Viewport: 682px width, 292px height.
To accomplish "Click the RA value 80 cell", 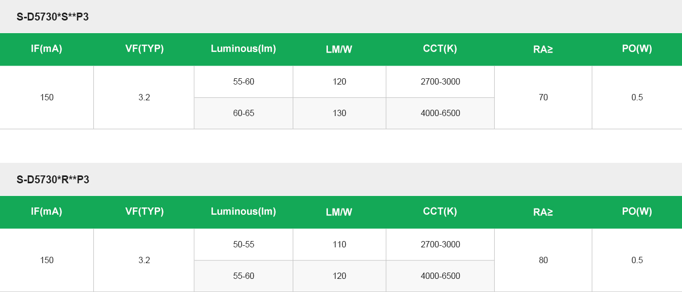I will pos(543,260).
